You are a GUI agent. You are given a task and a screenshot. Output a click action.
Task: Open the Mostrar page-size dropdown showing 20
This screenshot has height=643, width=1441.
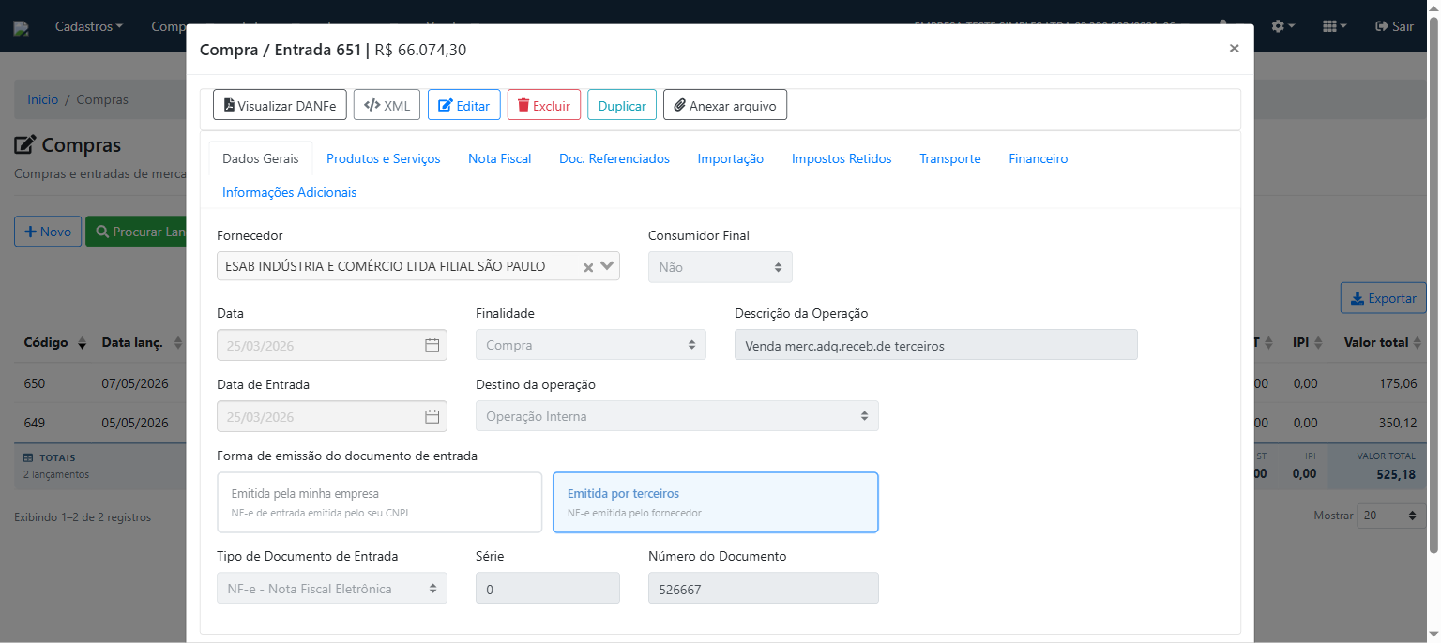1391,516
